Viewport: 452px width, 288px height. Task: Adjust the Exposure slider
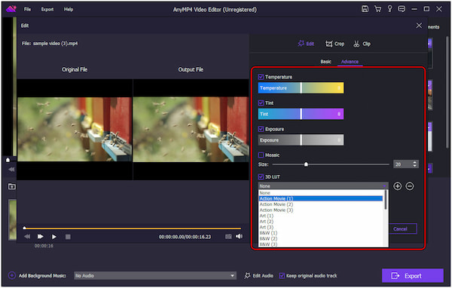click(301, 140)
